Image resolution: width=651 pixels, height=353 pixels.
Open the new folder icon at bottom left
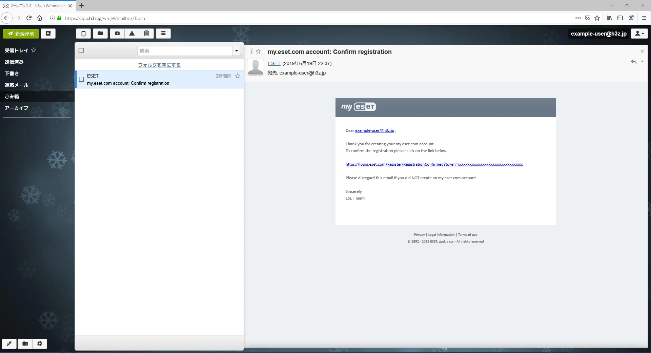(x=25, y=344)
